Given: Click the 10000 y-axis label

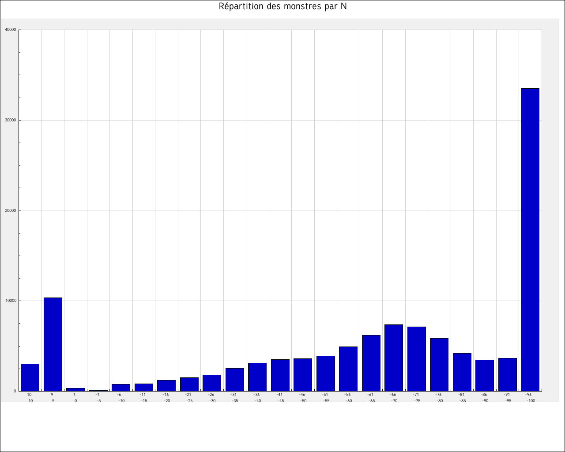Looking at the screenshot, I should [10, 301].
